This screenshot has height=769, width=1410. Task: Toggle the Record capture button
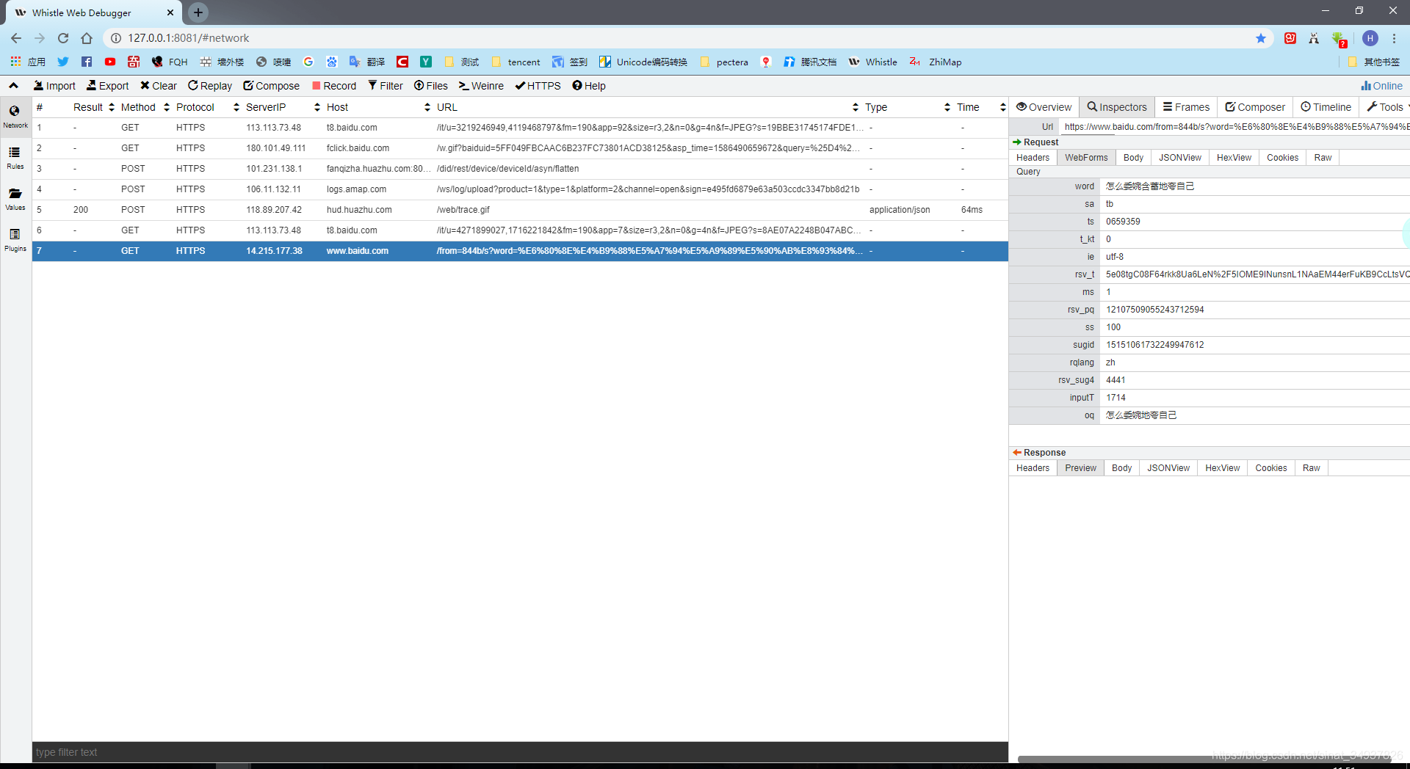(334, 86)
